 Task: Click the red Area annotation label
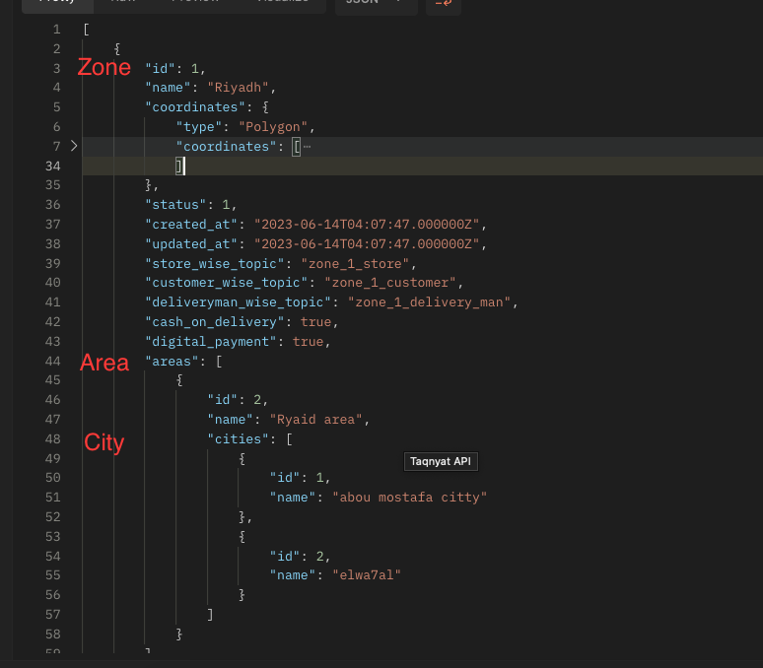pyautogui.click(x=104, y=363)
